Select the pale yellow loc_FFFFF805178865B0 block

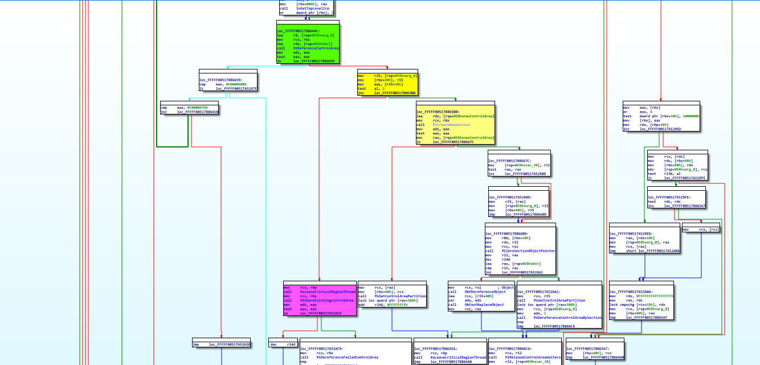[x=455, y=122]
